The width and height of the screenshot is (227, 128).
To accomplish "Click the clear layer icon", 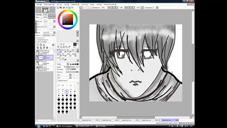I will (x=44, y=48).
